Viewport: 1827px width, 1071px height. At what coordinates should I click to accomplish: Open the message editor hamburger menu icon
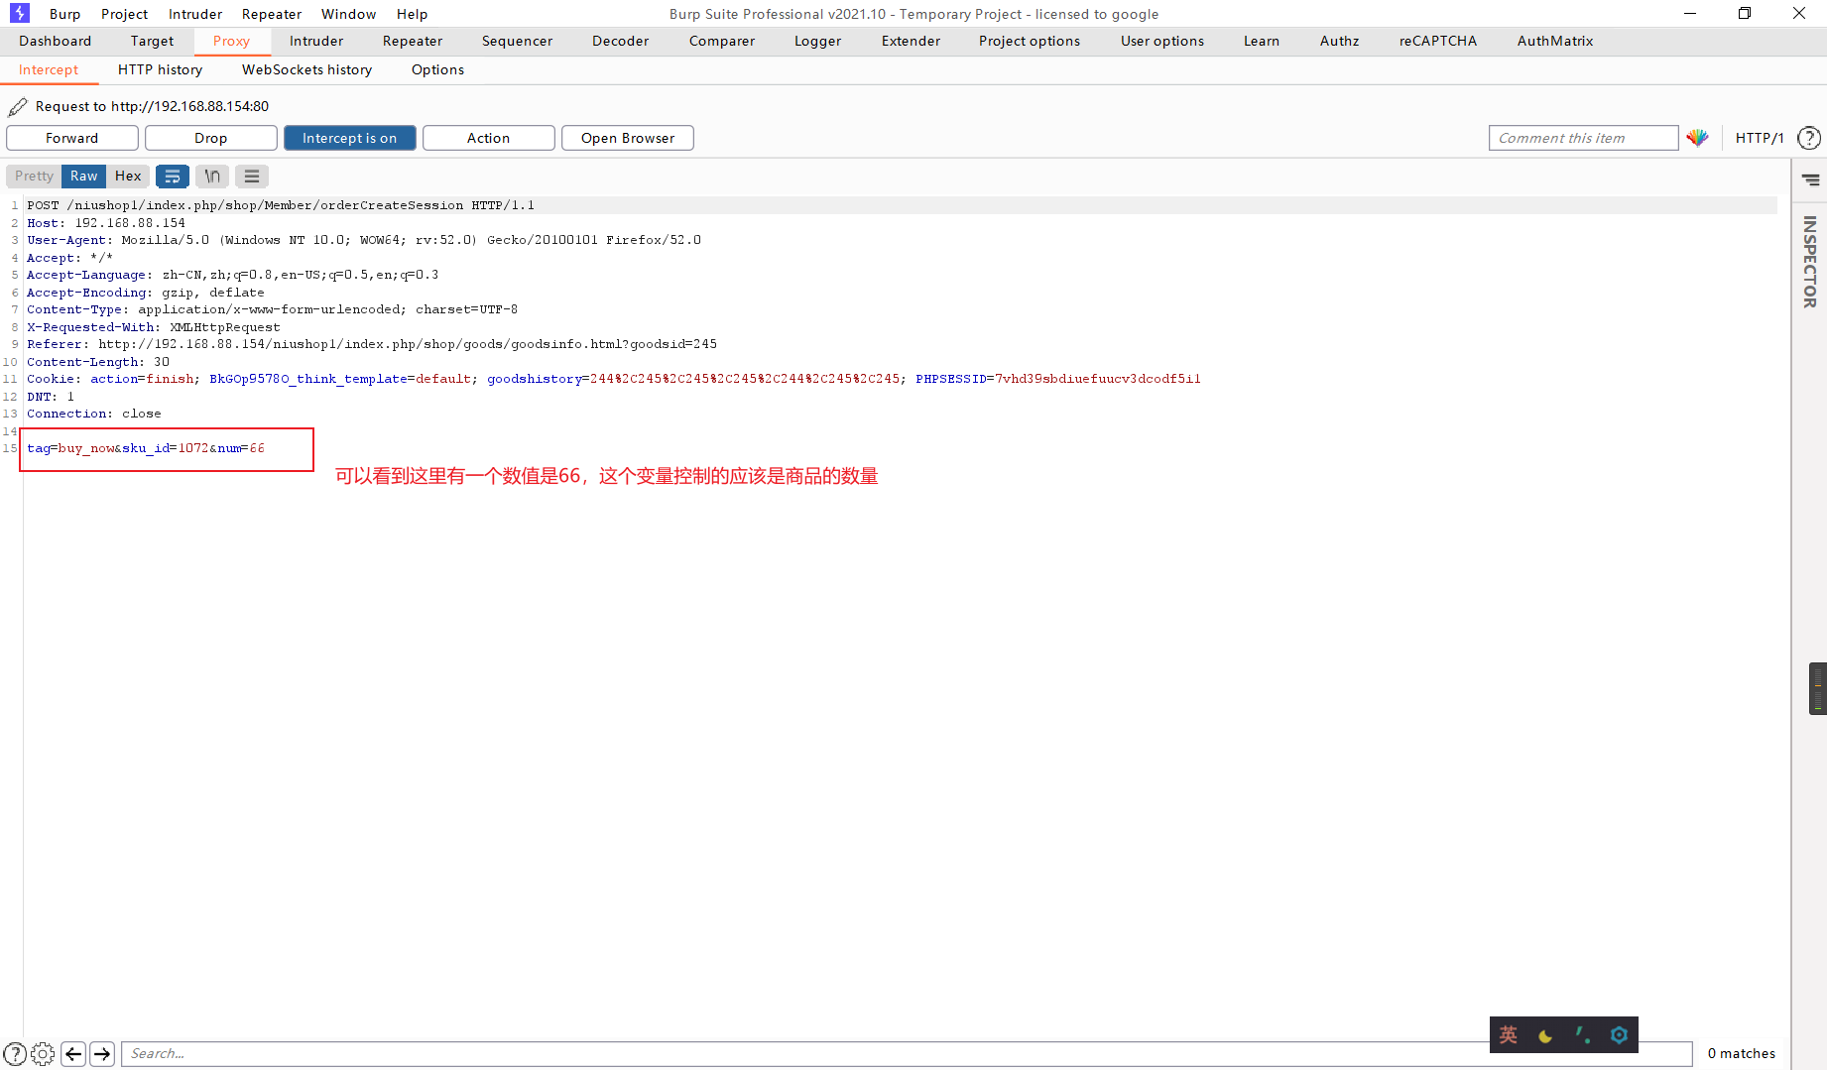[251, 176]
